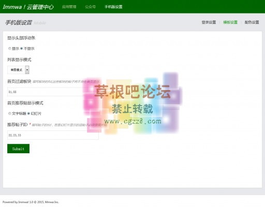The image size is (265, 207).
Task: Open the Immwa! 云管理中心 logo link
Action: click(28, 7)
